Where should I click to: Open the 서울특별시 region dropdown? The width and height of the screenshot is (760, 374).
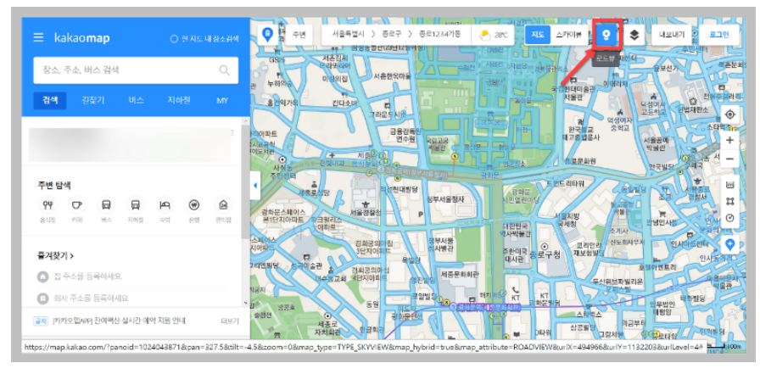350,35
